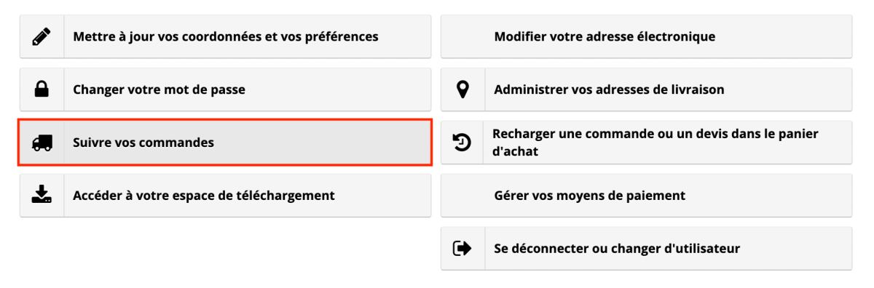Open Gérer vos moyens de paiement

[x=647, y=196]
